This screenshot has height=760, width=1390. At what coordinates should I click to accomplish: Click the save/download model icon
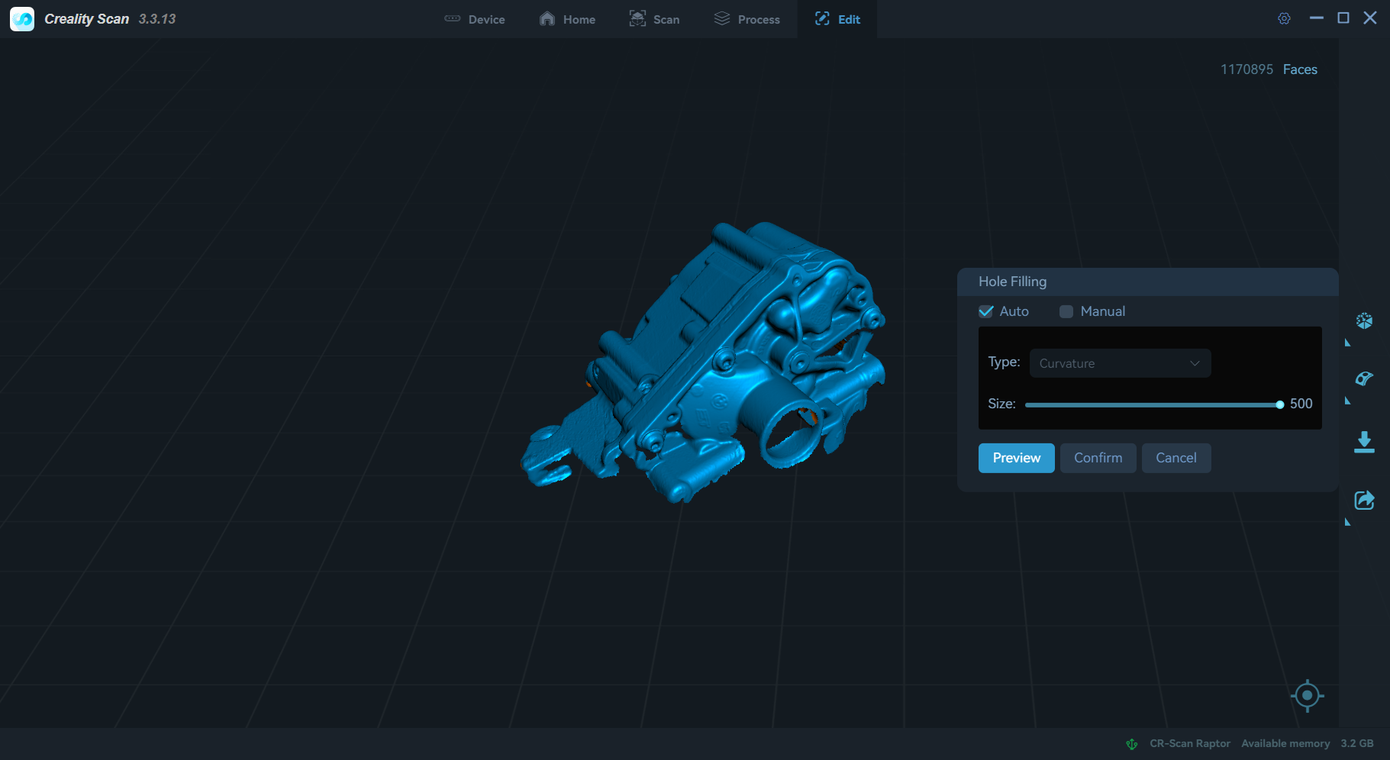1364,442
